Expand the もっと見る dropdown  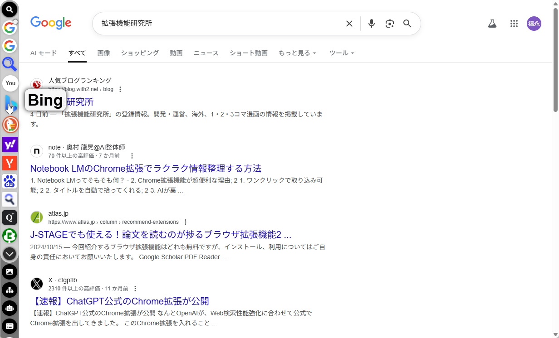point(297,53)
